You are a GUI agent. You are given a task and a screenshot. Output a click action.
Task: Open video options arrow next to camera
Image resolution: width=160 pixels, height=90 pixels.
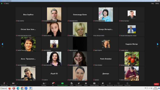point(17,83)
